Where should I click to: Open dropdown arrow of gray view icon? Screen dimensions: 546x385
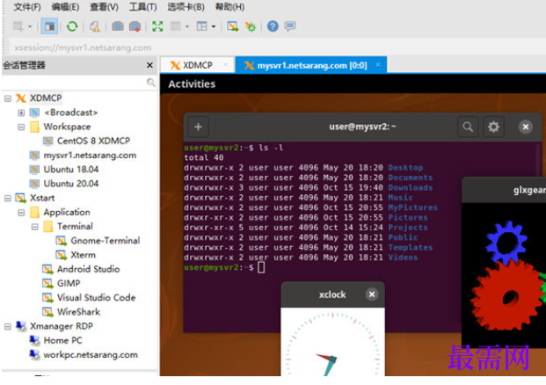click(187, 26)
